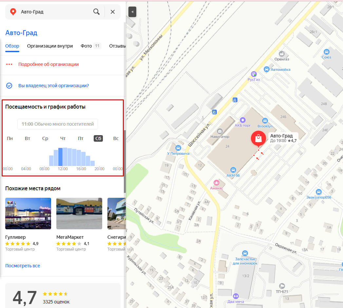Image resolution: width=343 pixels, height=308 pixels.
Task: Click the У Петровича car marker
Action: click(x=178, y=148)
